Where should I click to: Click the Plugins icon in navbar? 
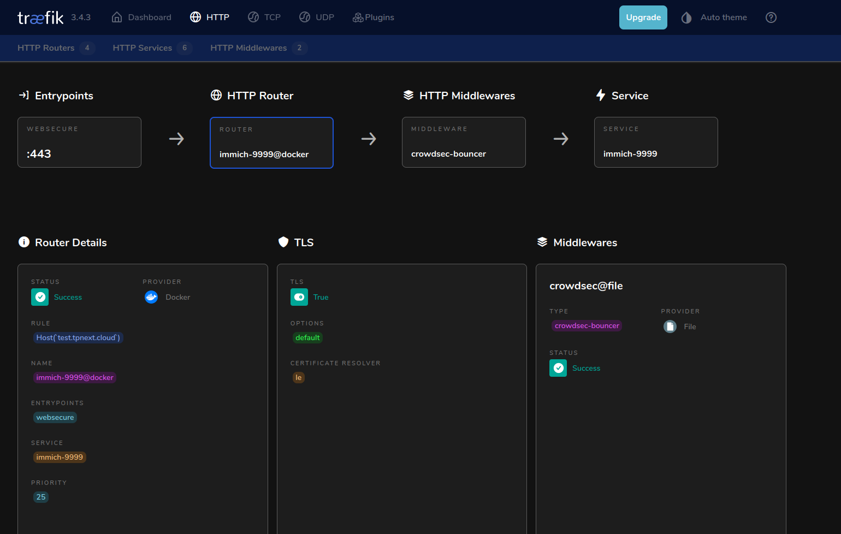pyautogui.click(x=358, y=17)
